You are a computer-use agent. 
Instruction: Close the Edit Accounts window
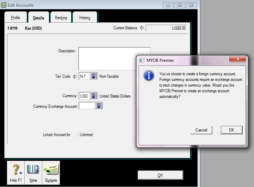click(x=191, y=5)
